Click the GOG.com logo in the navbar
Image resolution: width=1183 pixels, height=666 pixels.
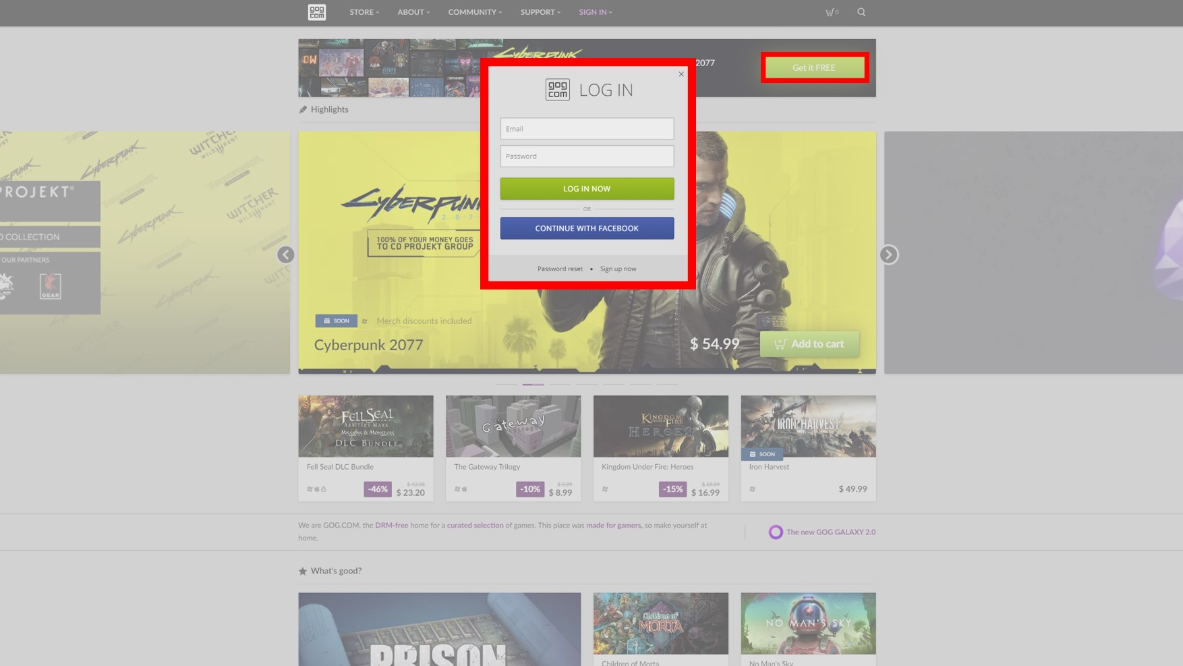tap(316, 12)
